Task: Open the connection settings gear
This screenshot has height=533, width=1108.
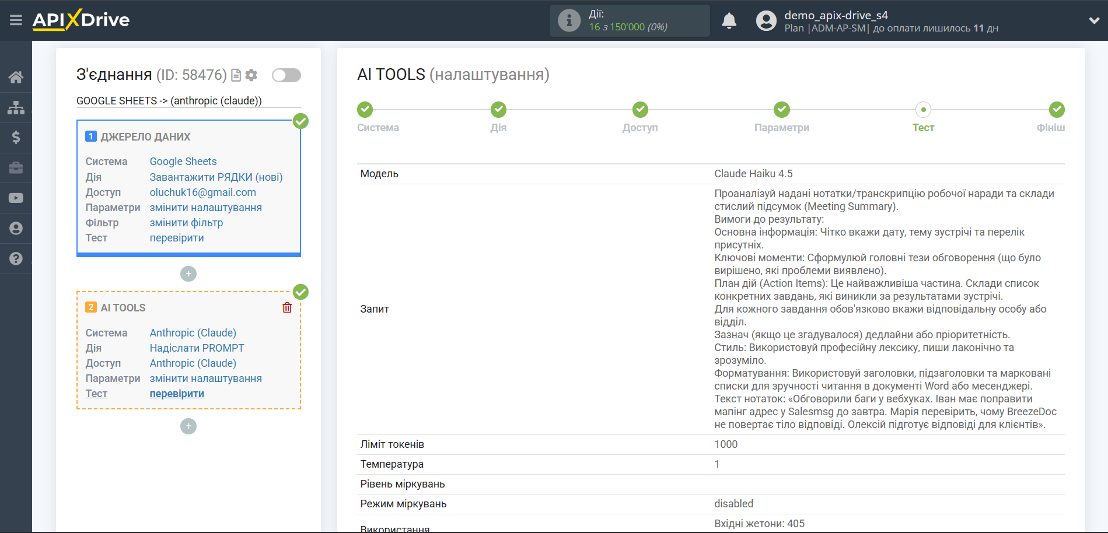Action: coord(251,75)
